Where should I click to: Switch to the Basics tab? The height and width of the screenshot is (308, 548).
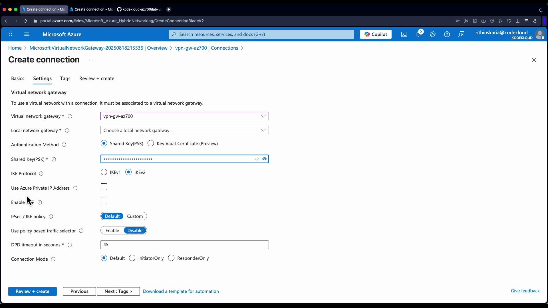[x=18, y=78]
